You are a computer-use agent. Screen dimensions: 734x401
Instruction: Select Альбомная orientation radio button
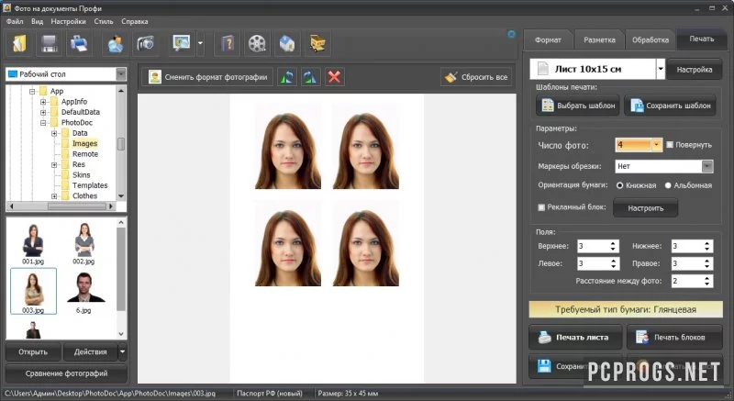click(x=668, y=185)
